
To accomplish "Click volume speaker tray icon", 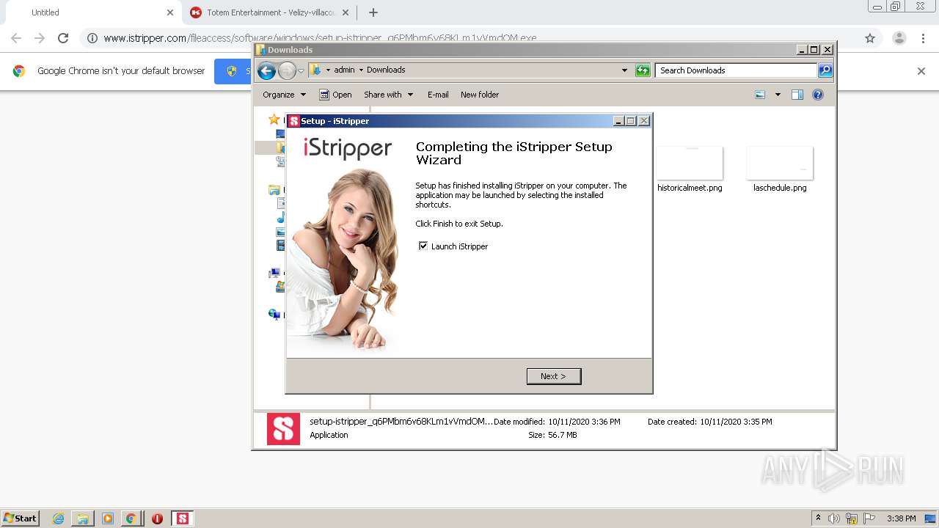I will click(x=834, y=518).
